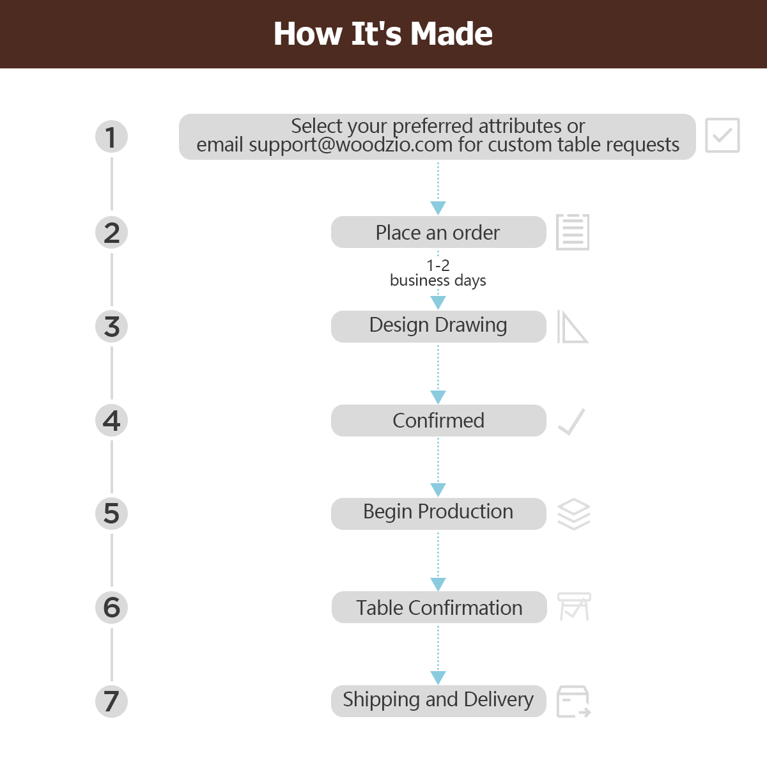The height and width of the screenshot is (767, 767).
Task: Click the Confirmed step label
Action: tap(438, 421)
